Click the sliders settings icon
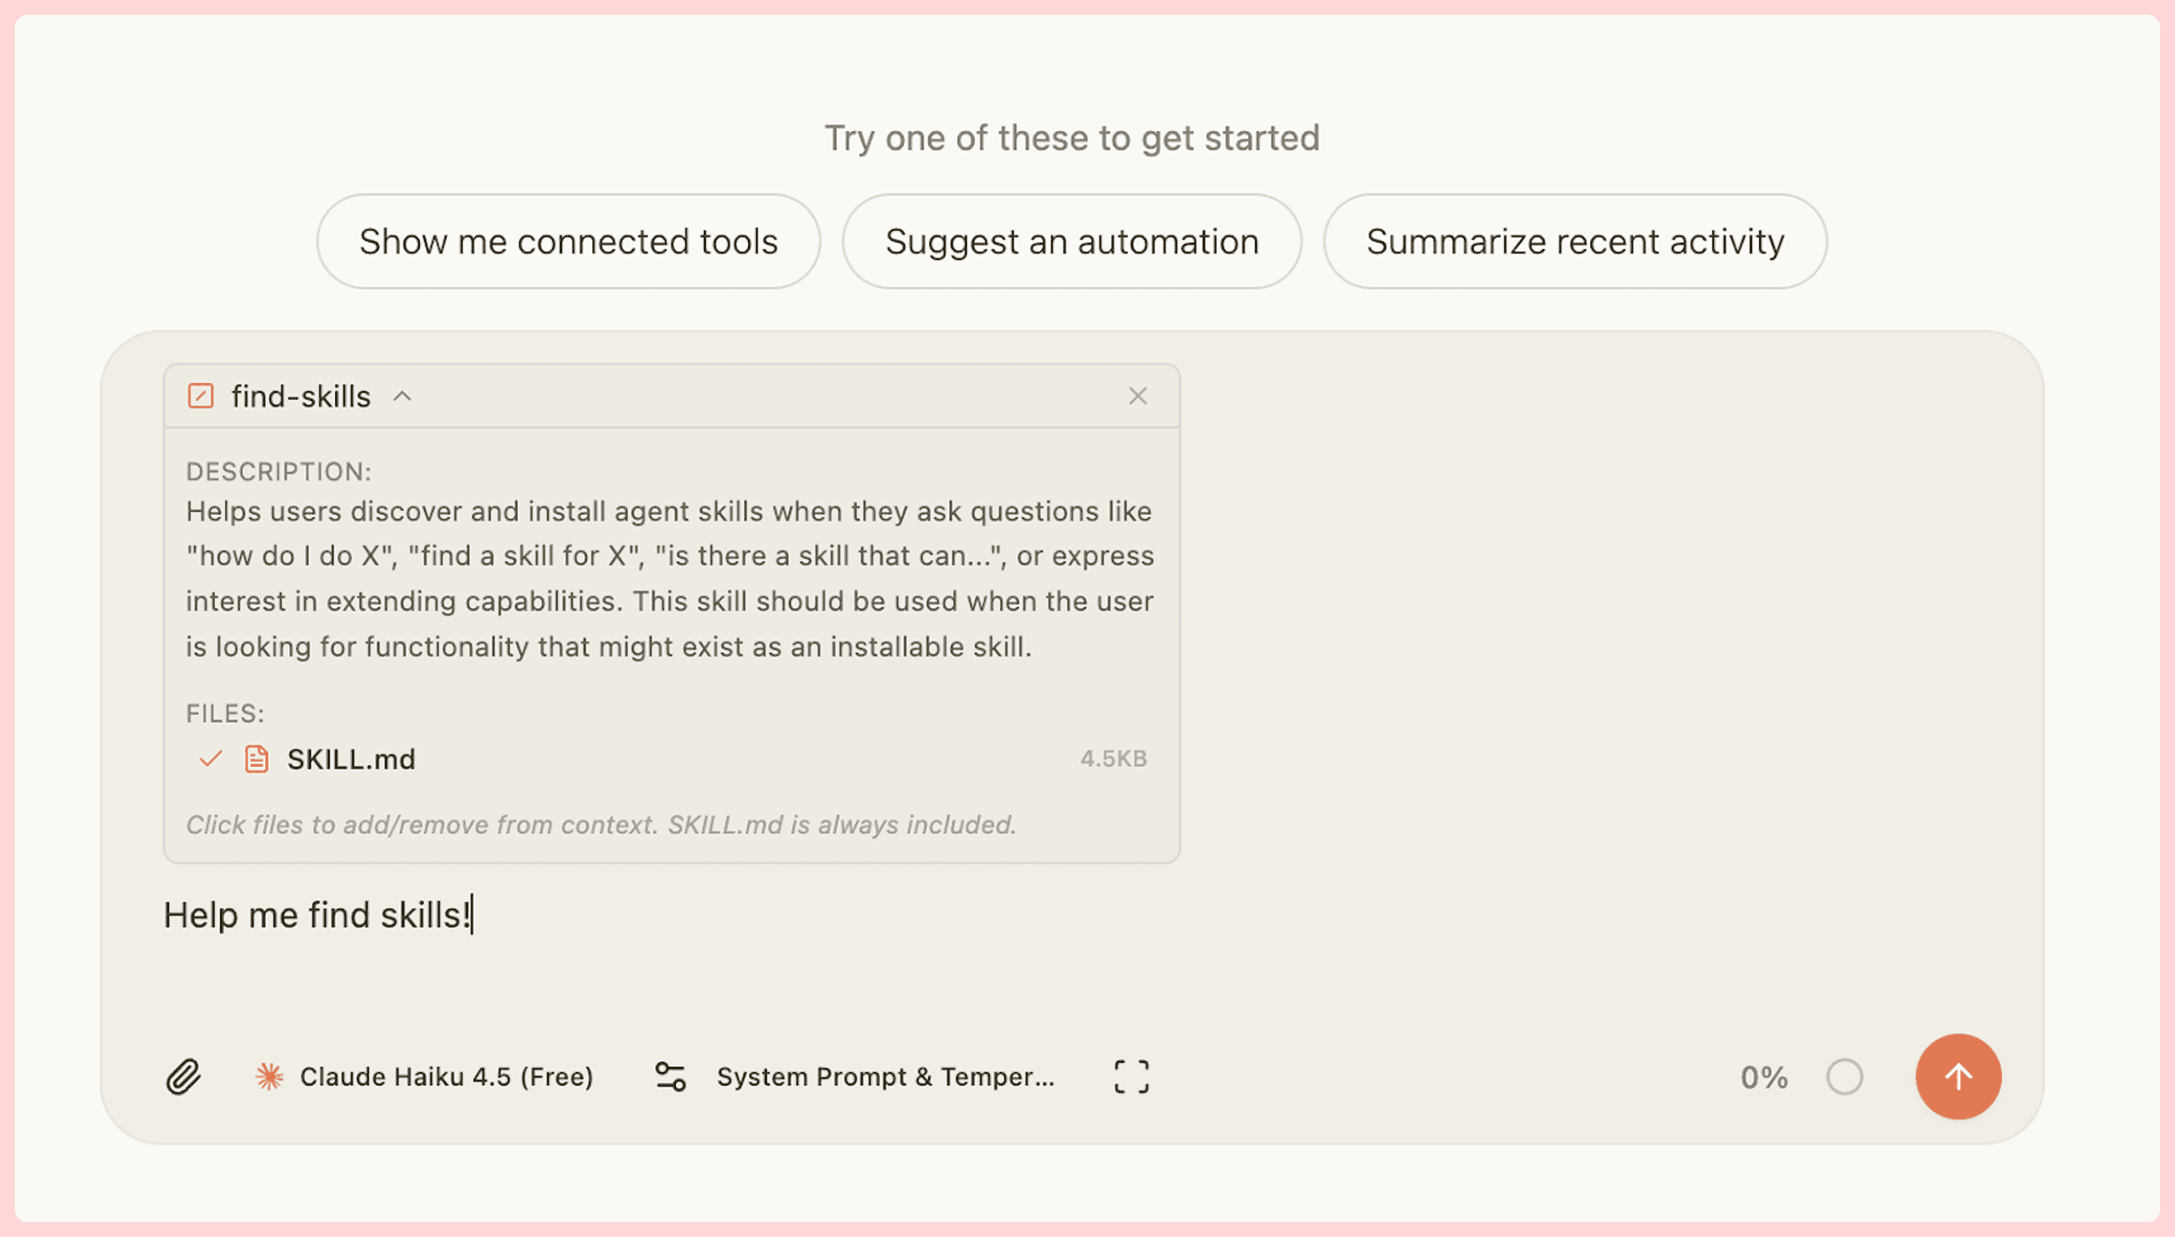The width and height of the screenshot is (2175, 1237). pos(669,1076)
